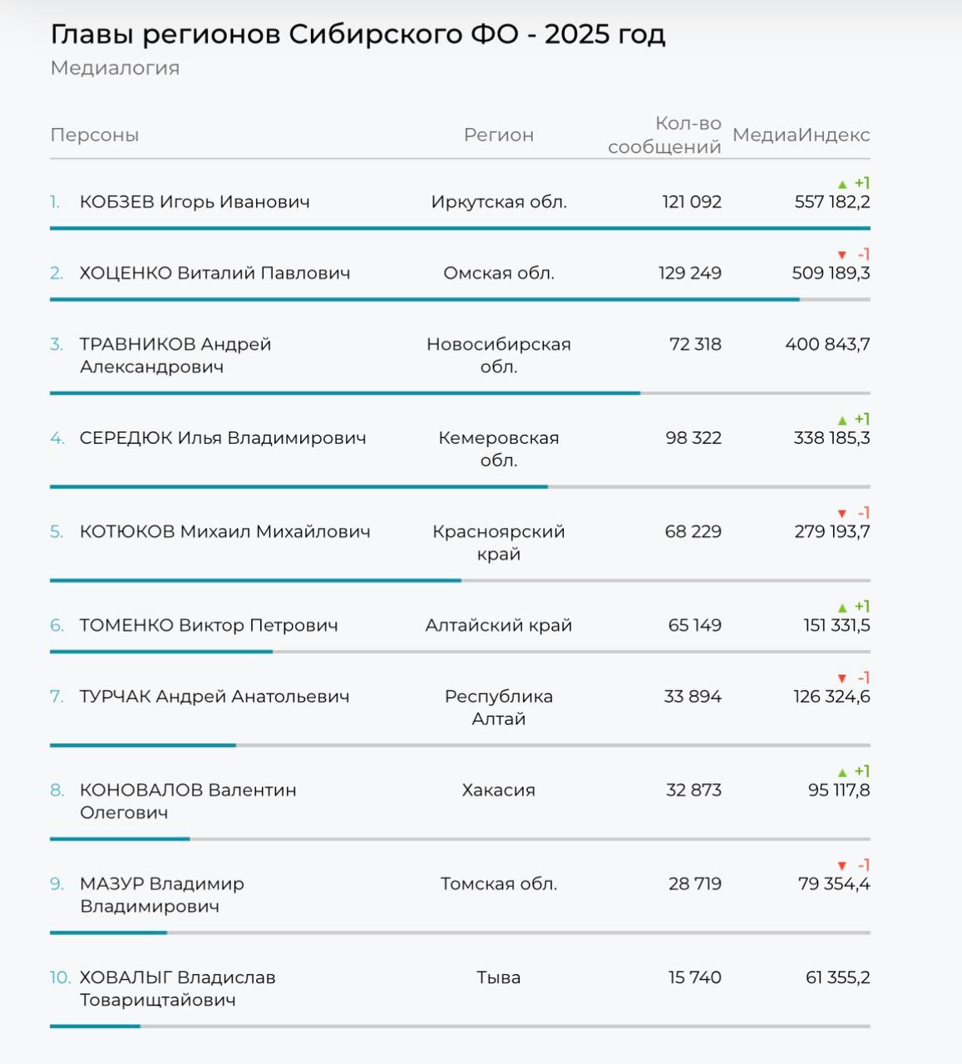Image resolution: width=962 pixels, height=1064 pixels.
Task: Click the red down arrow in Мазур's row
Action: coord(842,866)
